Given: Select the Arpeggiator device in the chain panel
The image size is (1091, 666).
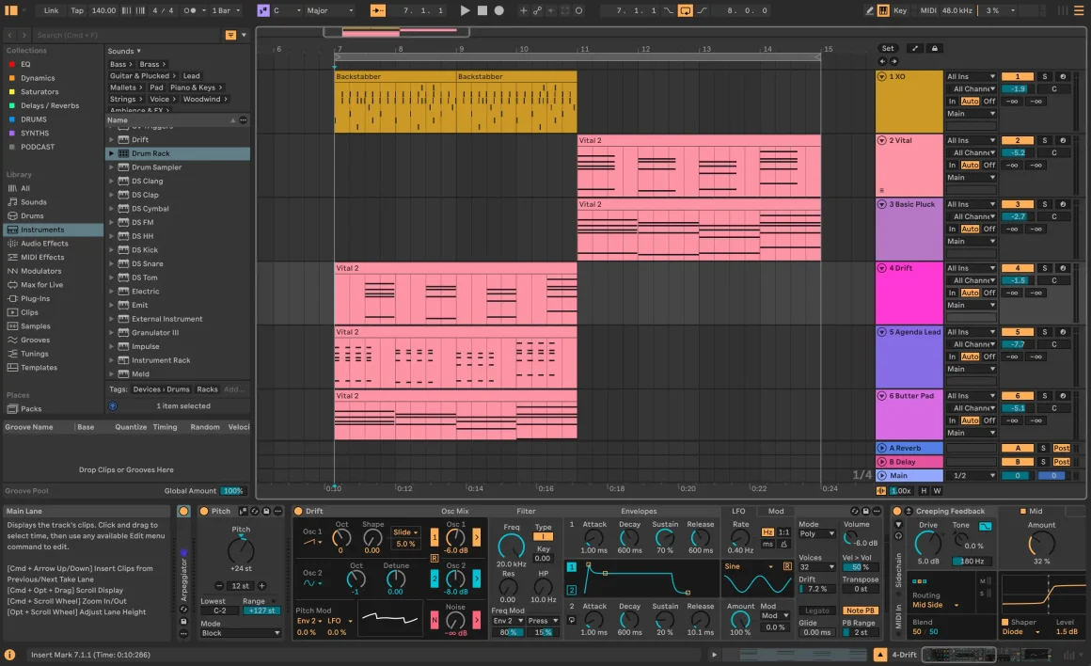Looking at the screenshot, I should point(184,570).
